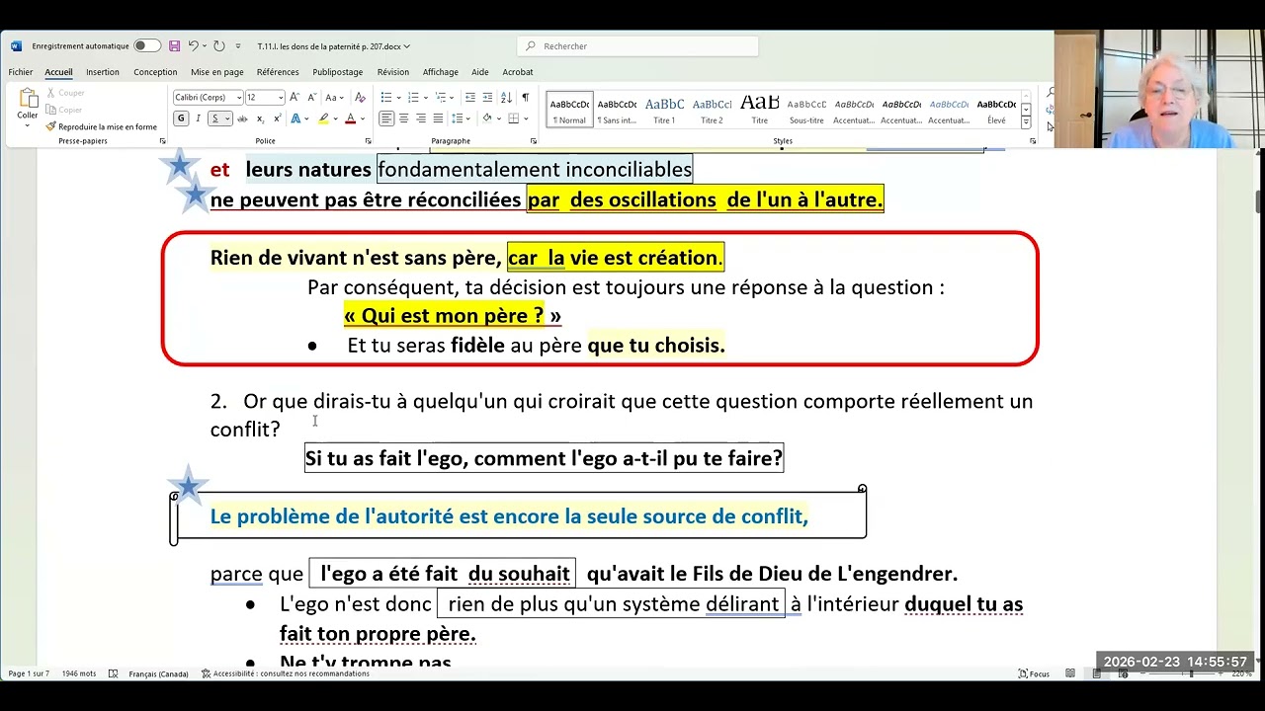Click the Save diskette icon
Screen dimensions: 1265x711
[175, 46]
